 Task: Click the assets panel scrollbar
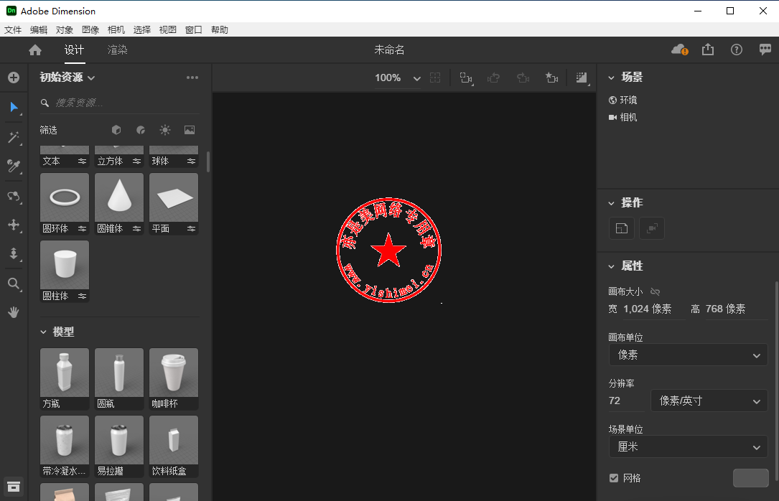[208, 162]
